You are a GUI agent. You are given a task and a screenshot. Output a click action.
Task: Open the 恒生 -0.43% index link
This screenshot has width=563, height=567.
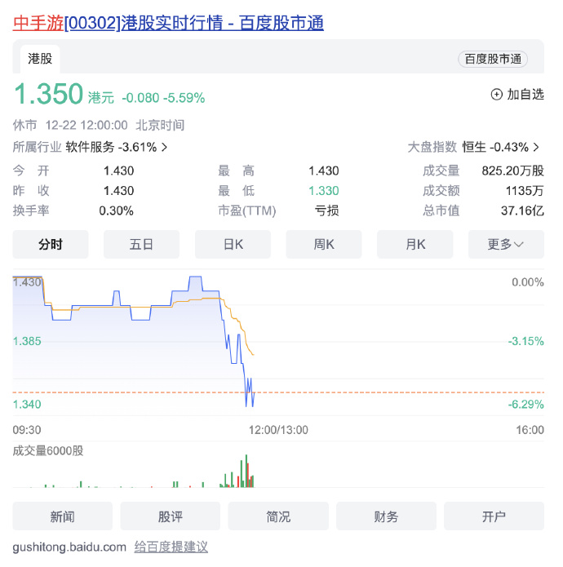[495, 147]
